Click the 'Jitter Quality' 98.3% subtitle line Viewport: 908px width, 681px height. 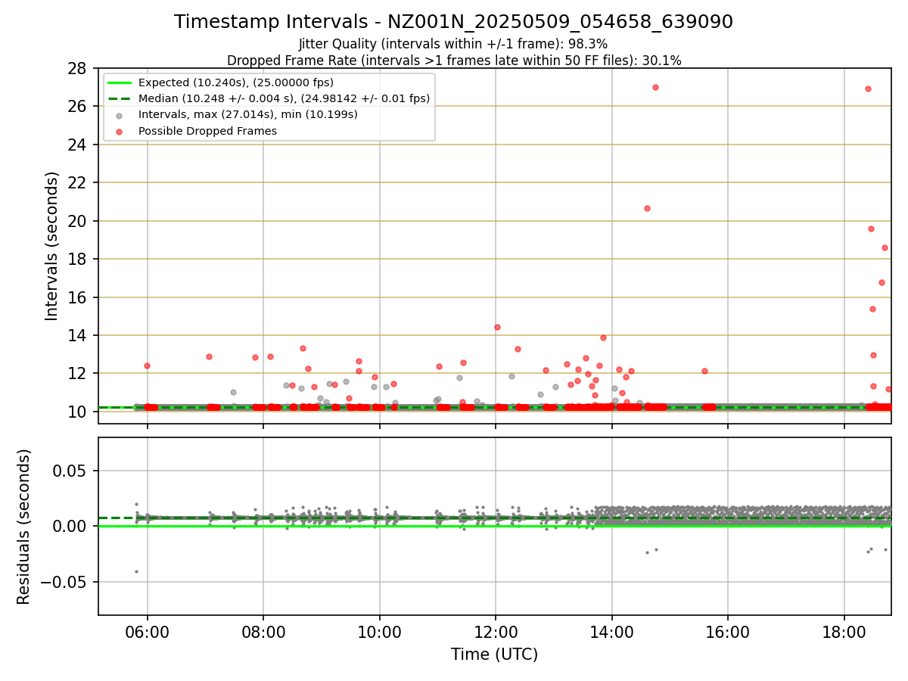tap(453, 44)
